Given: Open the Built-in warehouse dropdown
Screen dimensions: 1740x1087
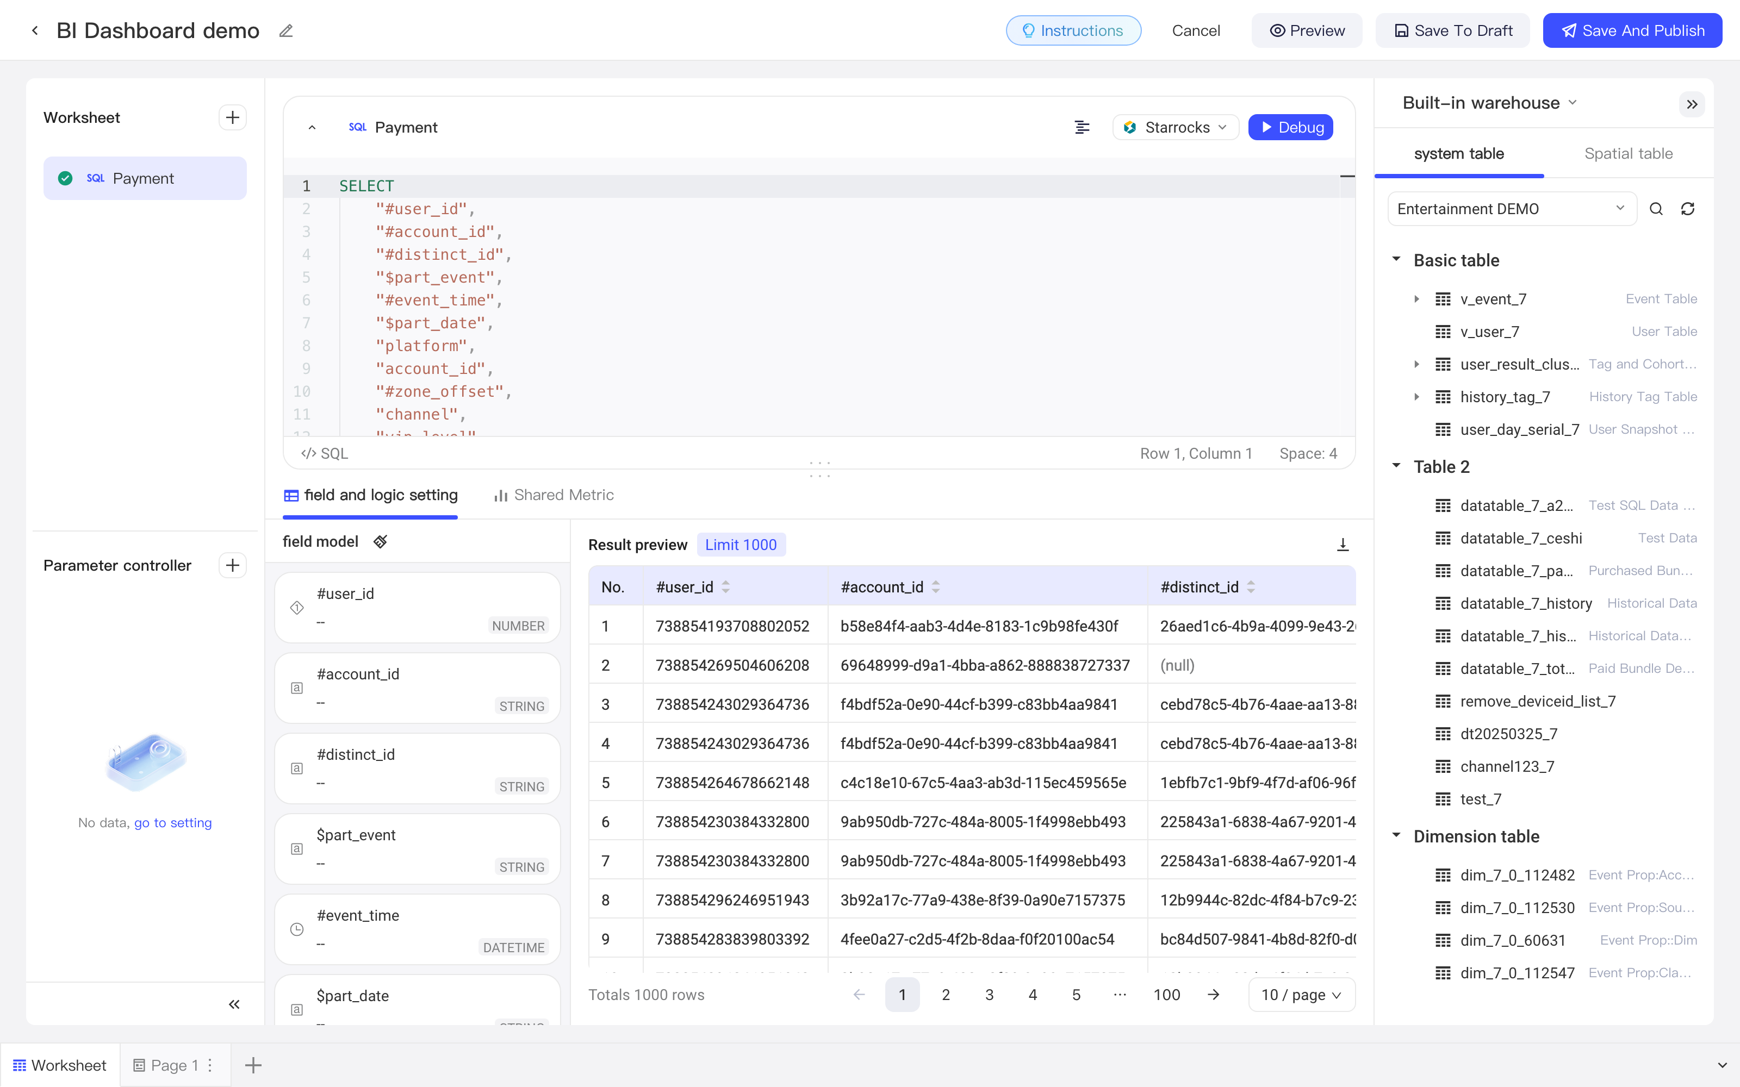Looking at the screenshot, I should 1490,103.
